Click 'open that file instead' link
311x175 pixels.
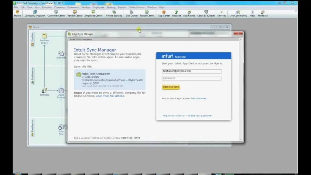click(x=110, y=96)
